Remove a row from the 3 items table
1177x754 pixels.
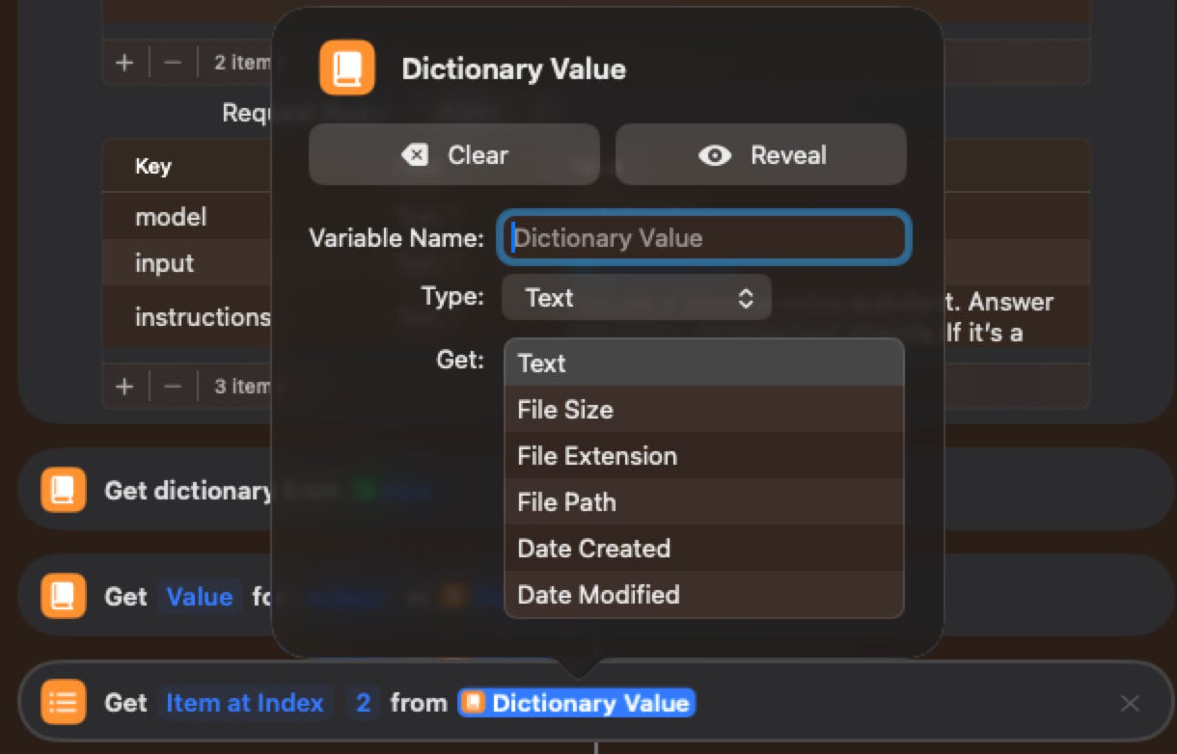point(173,387)
